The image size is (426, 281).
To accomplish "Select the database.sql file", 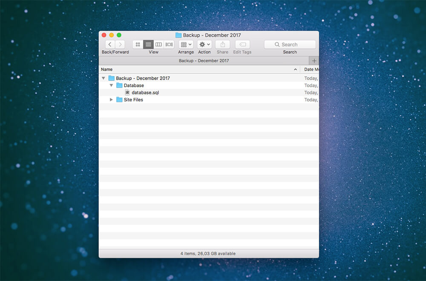I will (145, 92).
